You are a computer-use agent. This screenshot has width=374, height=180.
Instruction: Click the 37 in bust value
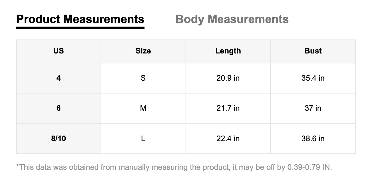(313, 108)
